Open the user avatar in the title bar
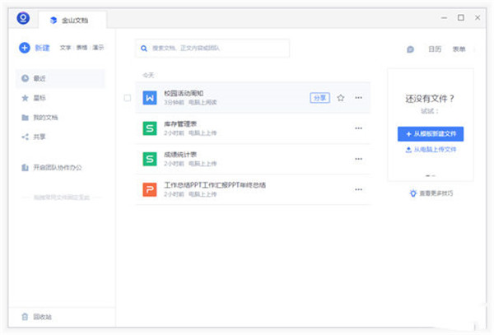494x335 pixels. pos(23,18)
